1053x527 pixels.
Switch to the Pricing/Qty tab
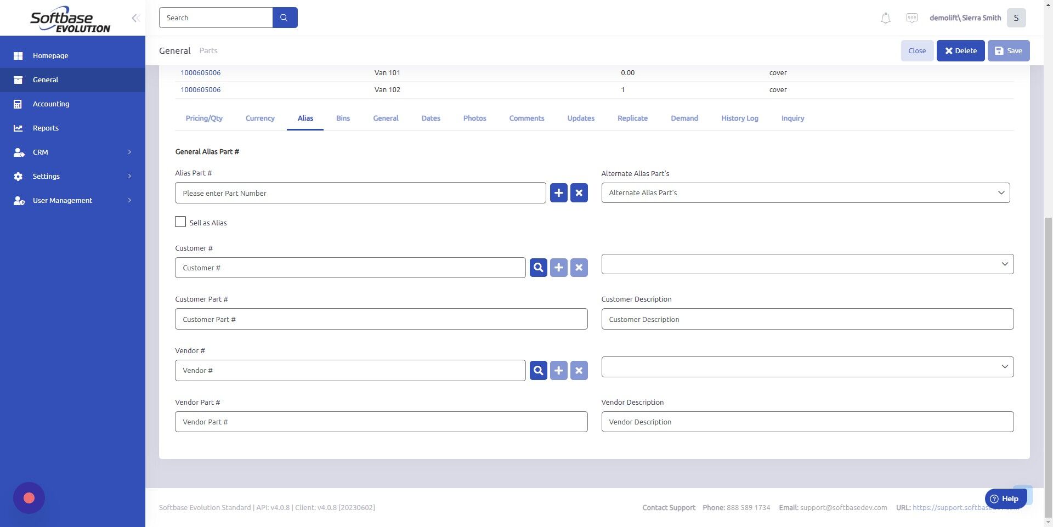pyautogui.click(x=204, y=118)
